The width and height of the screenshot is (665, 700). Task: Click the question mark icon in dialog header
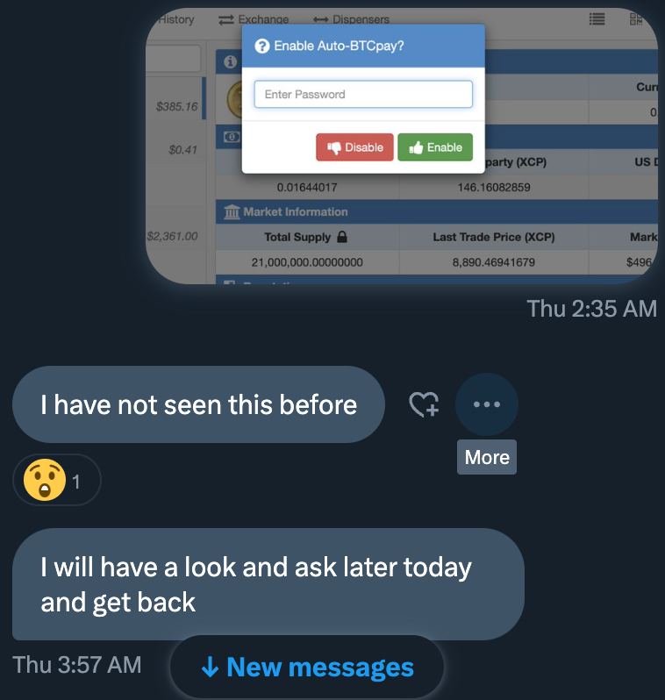click(x=262, y=46)
